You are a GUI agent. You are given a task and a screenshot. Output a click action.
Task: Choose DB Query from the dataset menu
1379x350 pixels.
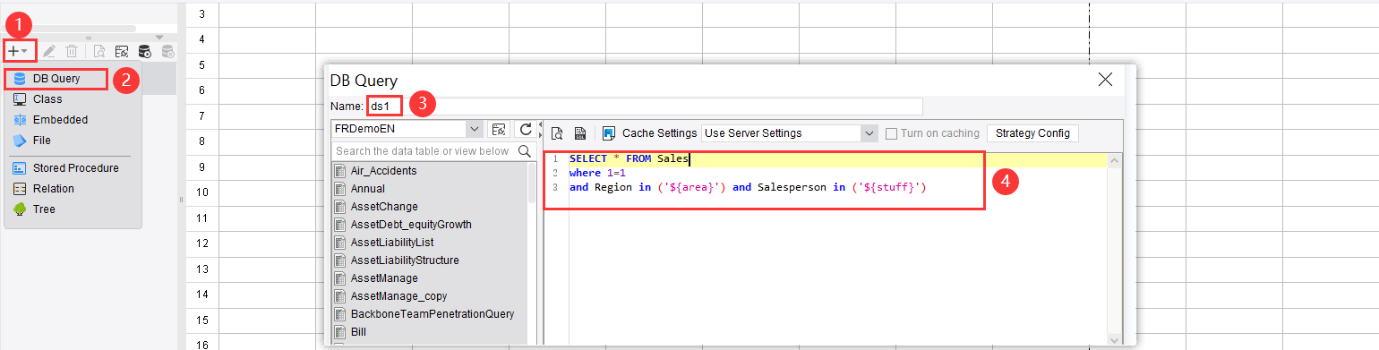pyautogui.click(x=56, y=79)
